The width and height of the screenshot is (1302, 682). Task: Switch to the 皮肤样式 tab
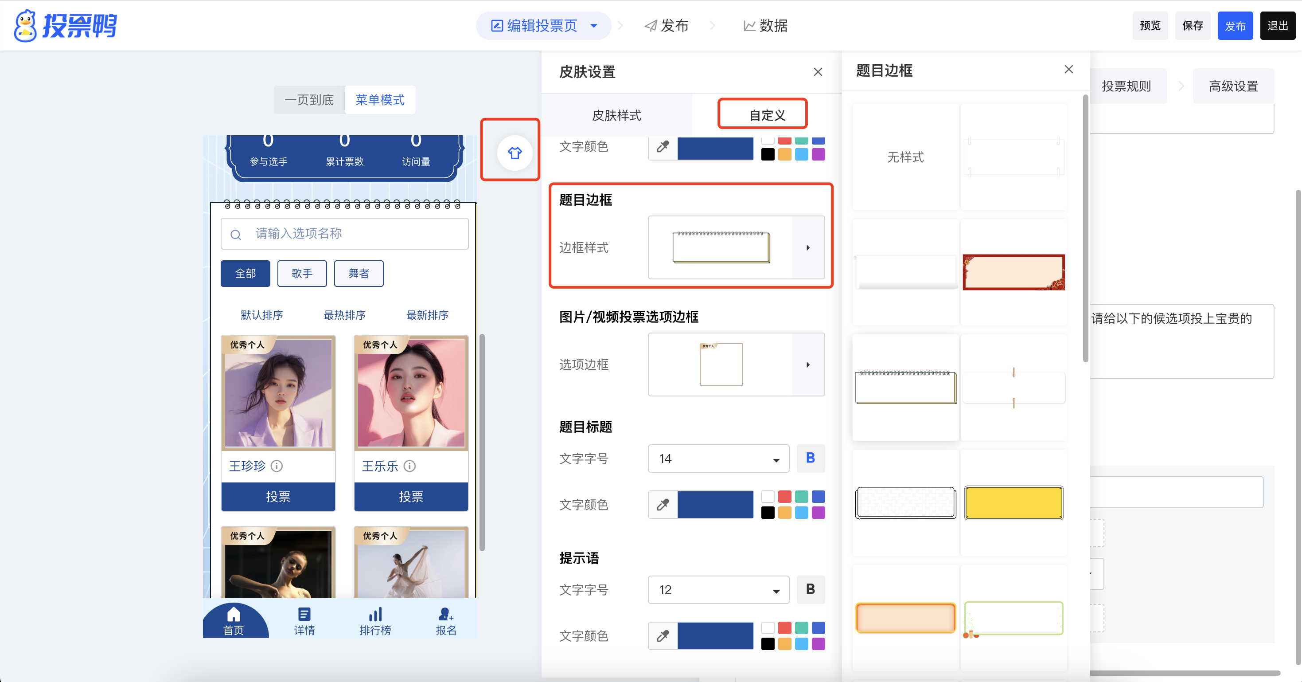point(616,115)
